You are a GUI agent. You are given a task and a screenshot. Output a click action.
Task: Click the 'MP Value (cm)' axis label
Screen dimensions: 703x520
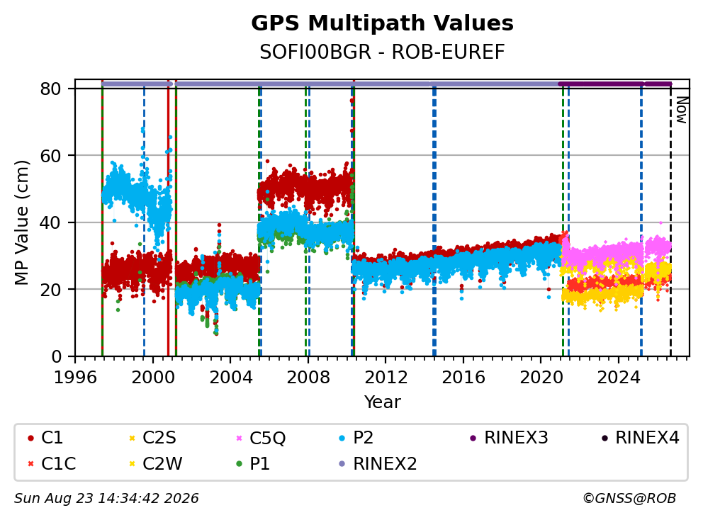[21, 222]
